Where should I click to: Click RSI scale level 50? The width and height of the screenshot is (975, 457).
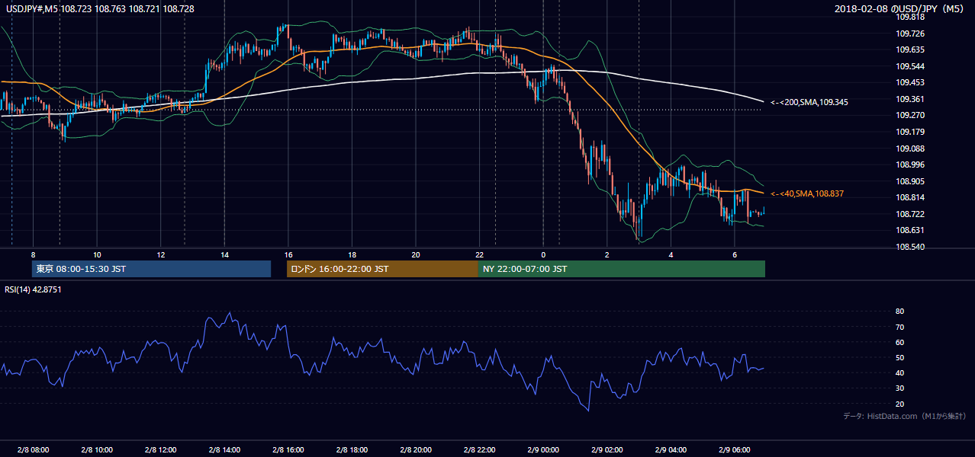point(900,357)
